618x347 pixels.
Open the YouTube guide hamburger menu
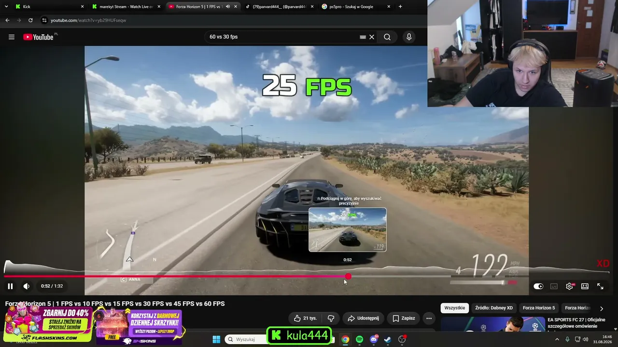coord(12,37)
